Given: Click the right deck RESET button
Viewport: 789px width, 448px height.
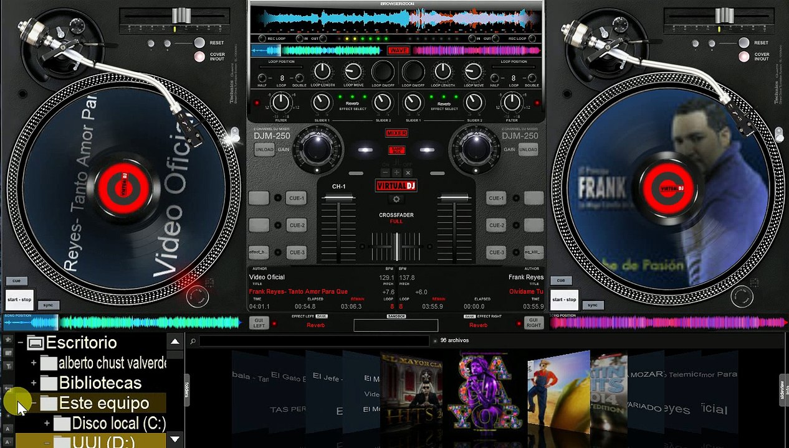Looking at the screenshot, I should coord(744,42).
